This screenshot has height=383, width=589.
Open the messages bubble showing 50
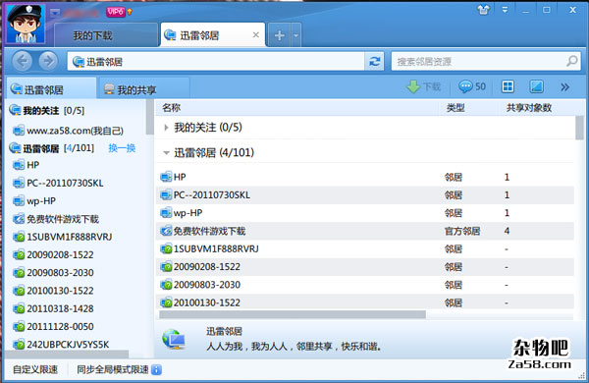coord(472,86)
